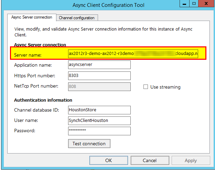Focus the Application name text box
The height and width of the screenshot is (170, 215).
tap(99, 65)
